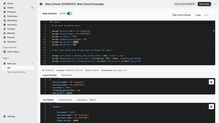The image size is (219, 123).
Task: Click the Orders inbox icon
Action: click(4, 8)
